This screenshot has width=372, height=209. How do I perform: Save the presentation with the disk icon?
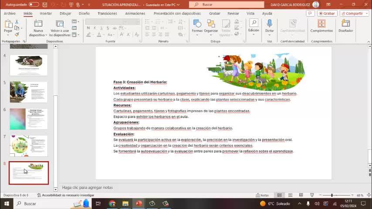[x=44, y=4]
